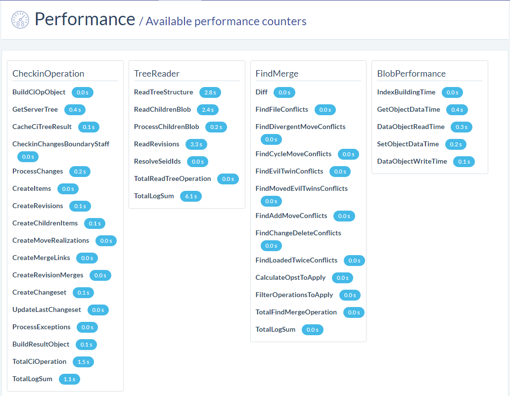Click the ResolveSeidIds counter label
The height and width of the screenshot is (396, 510).
click(x=157, y=161)
